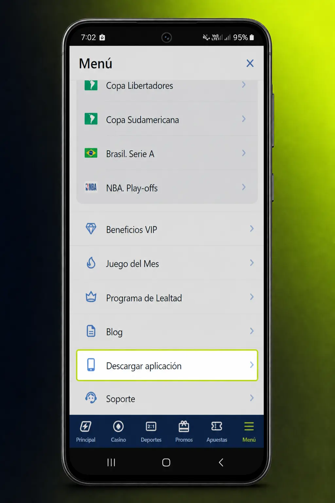Expand the Copa Sudamericana chevron

pyautogui.click(x=244, y=119)
